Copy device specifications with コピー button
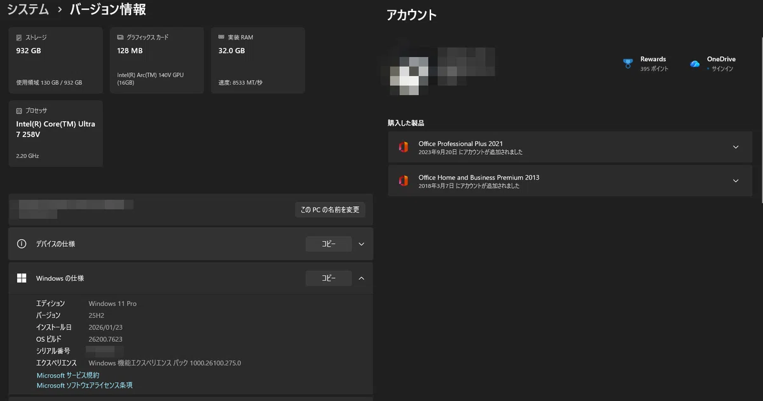Image resolution: width=763 pixels, height=401 pixels. tap(329, 244)
